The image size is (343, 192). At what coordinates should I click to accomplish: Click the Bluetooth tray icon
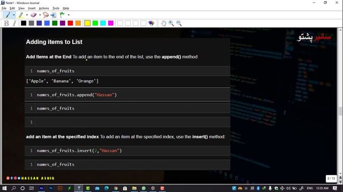(x=258, y=188)
